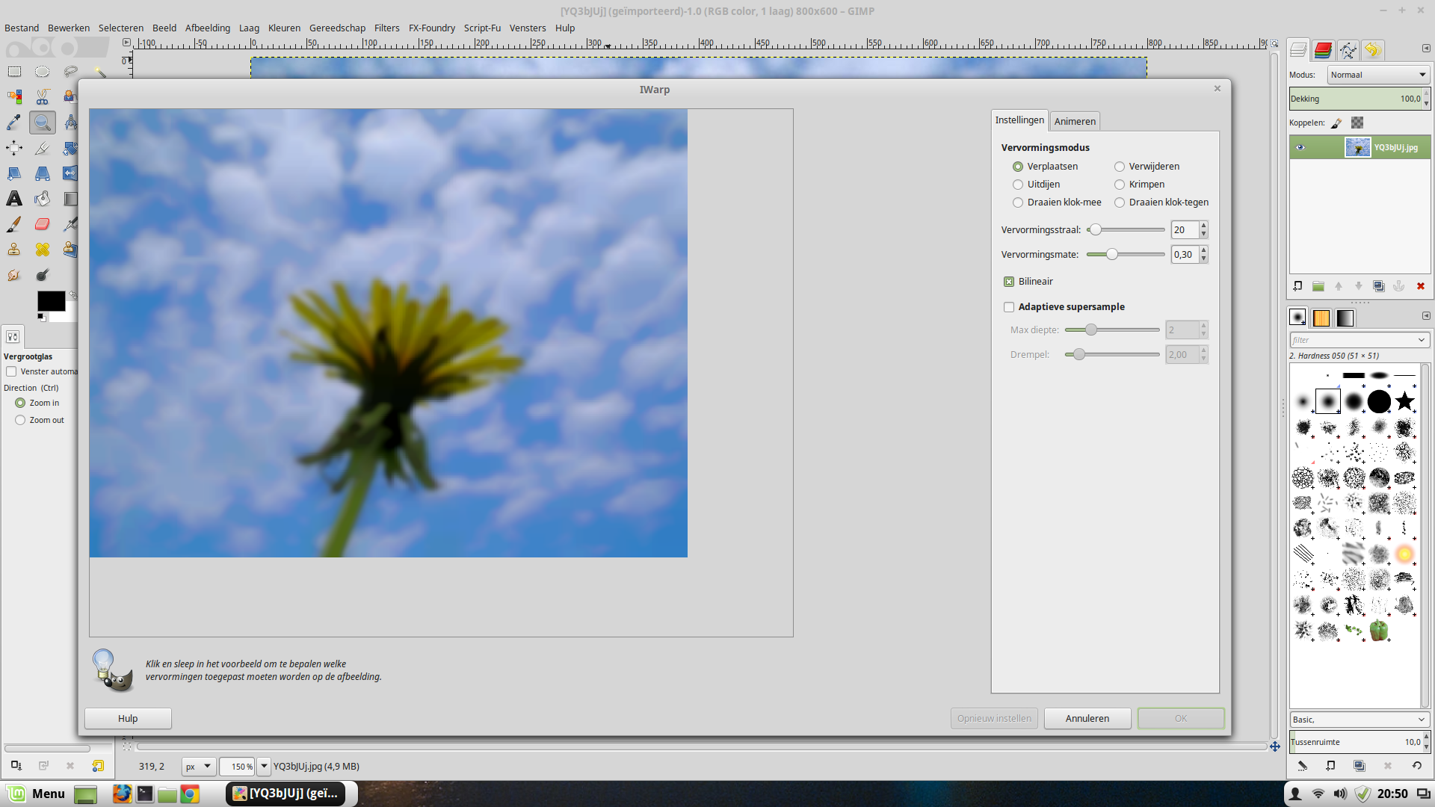Open the brush filter dropdown

click(x=1421, y=340)
